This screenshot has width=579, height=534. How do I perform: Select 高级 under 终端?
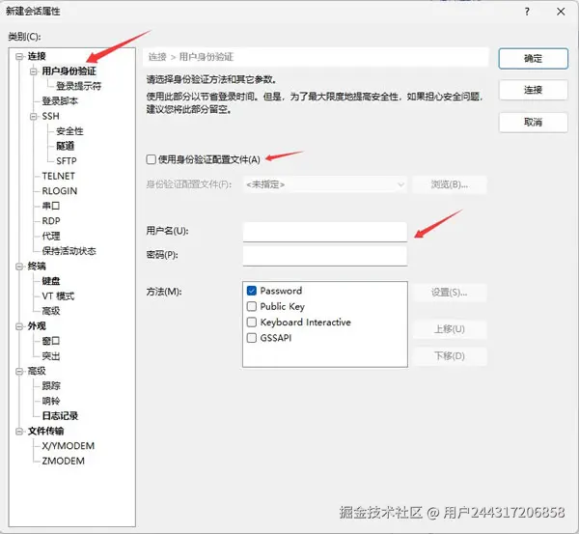pyautogui.click(x=50, y=311)
